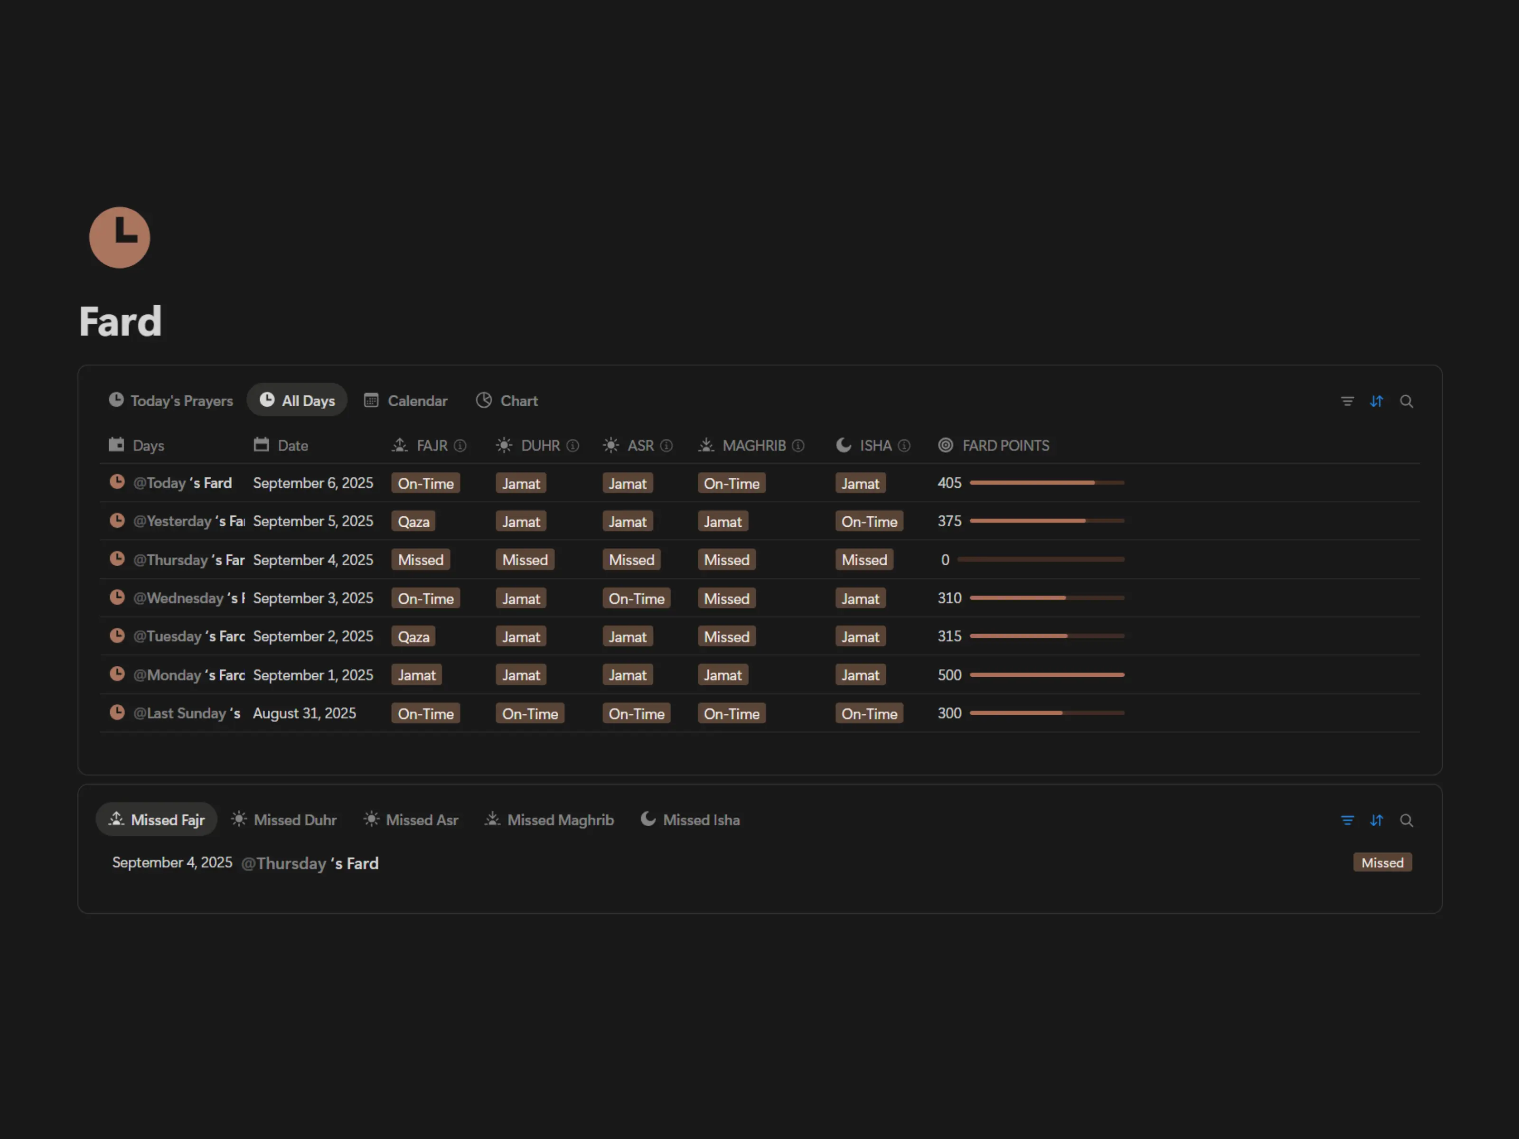Switch to Today's Prayers tab
The image size is (1519, 1139).
[171, 400]
